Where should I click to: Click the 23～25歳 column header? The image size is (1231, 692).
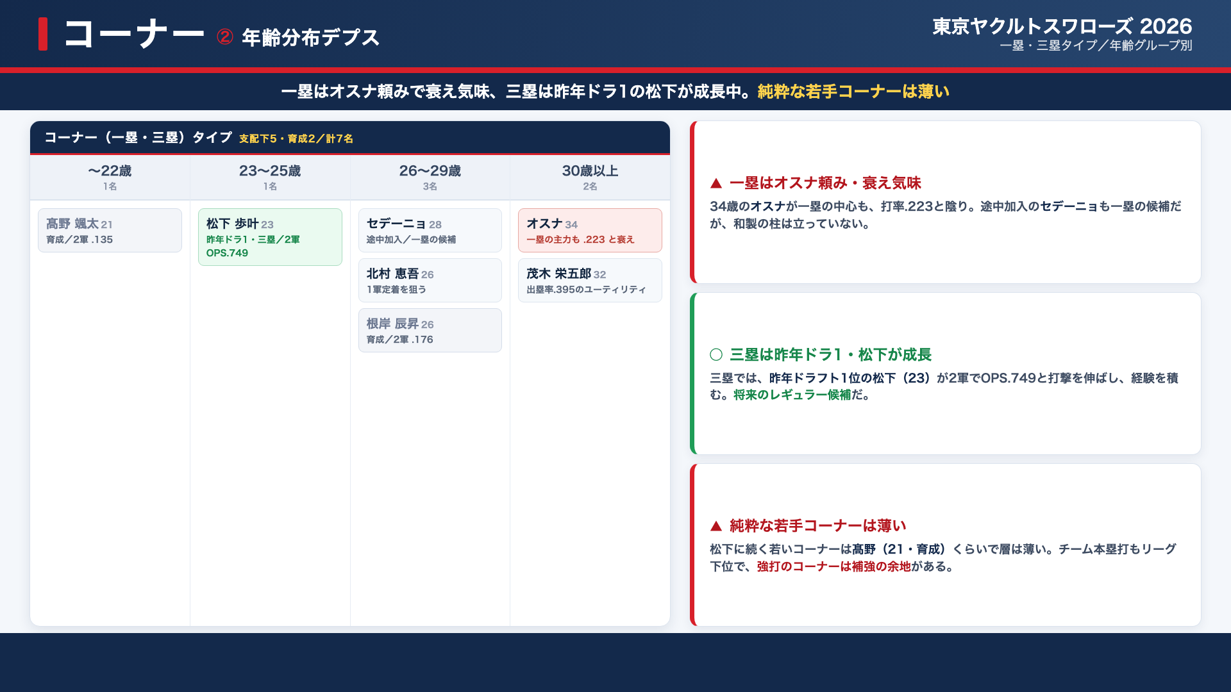pos(270,177)
